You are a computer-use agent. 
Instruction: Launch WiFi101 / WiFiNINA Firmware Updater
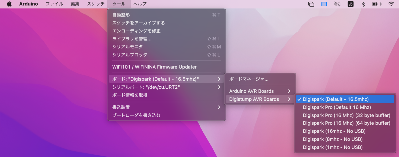point(167,67)
